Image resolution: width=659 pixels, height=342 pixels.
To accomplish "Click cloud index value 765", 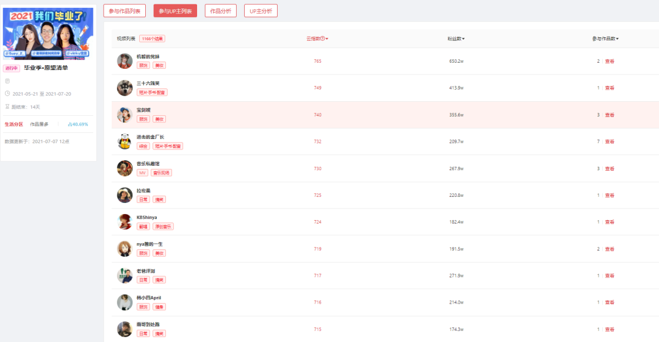I will [317, 62].
